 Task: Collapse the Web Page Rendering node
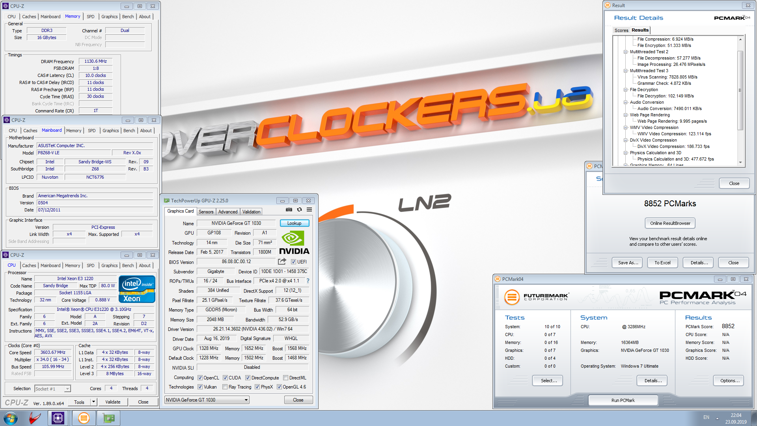625,115
